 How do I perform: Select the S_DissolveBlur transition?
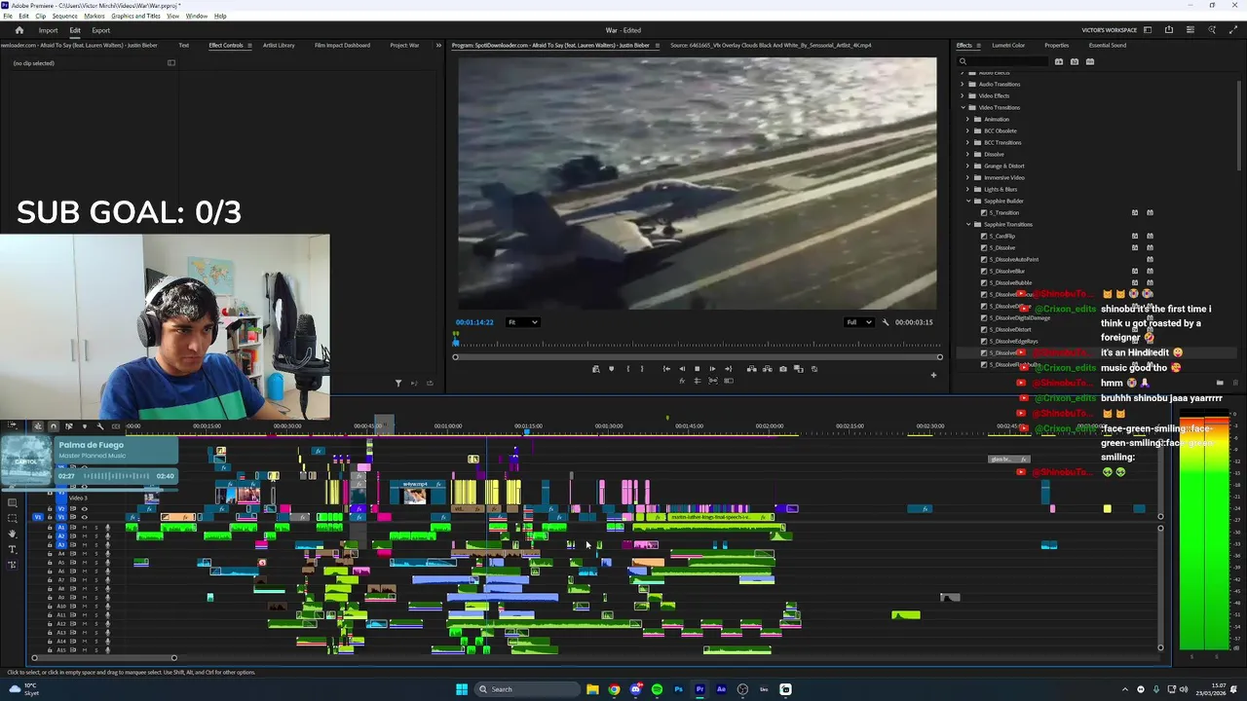(1007, 271)
